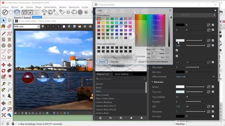The width and height of the screenshot is (225, 126).
Task: Click the Fog color swatch
Action: (180, 92)
